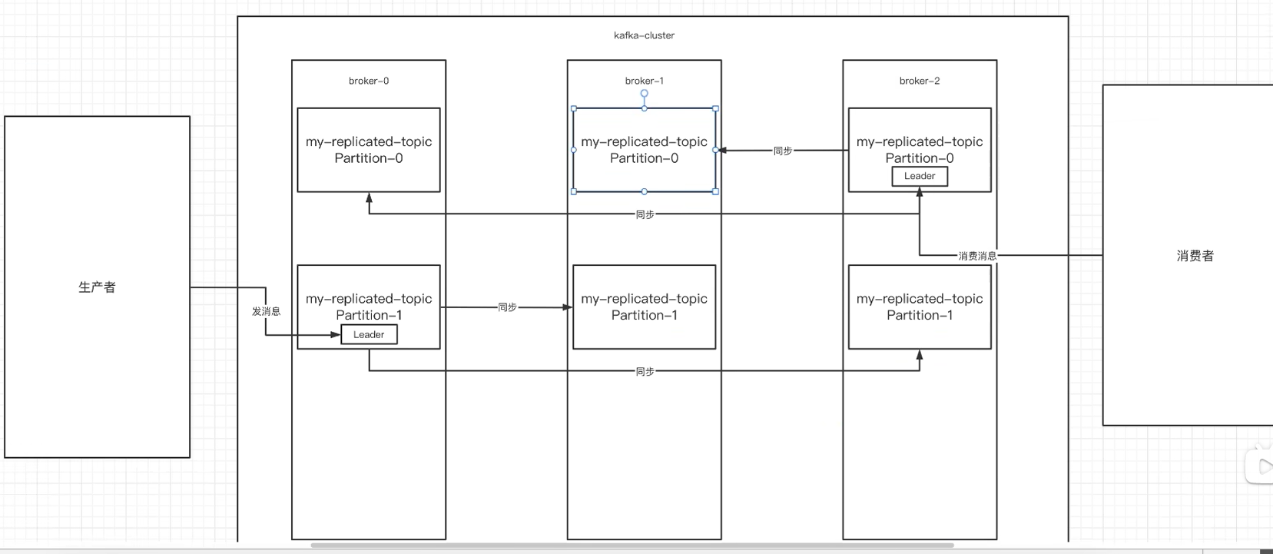Image resolution: width=1273 pixels, height=554 pixels.
Task: Click 同步 label on line under Partition-1 row
Action: click(x=645, y=371)
